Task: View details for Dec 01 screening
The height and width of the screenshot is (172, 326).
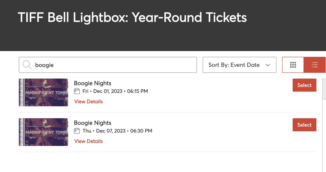Action: (88, 102)
